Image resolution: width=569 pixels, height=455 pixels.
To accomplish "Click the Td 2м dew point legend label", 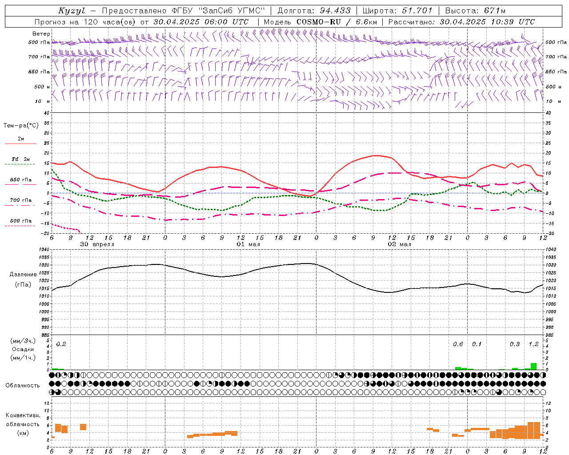I will coord(20,159).
